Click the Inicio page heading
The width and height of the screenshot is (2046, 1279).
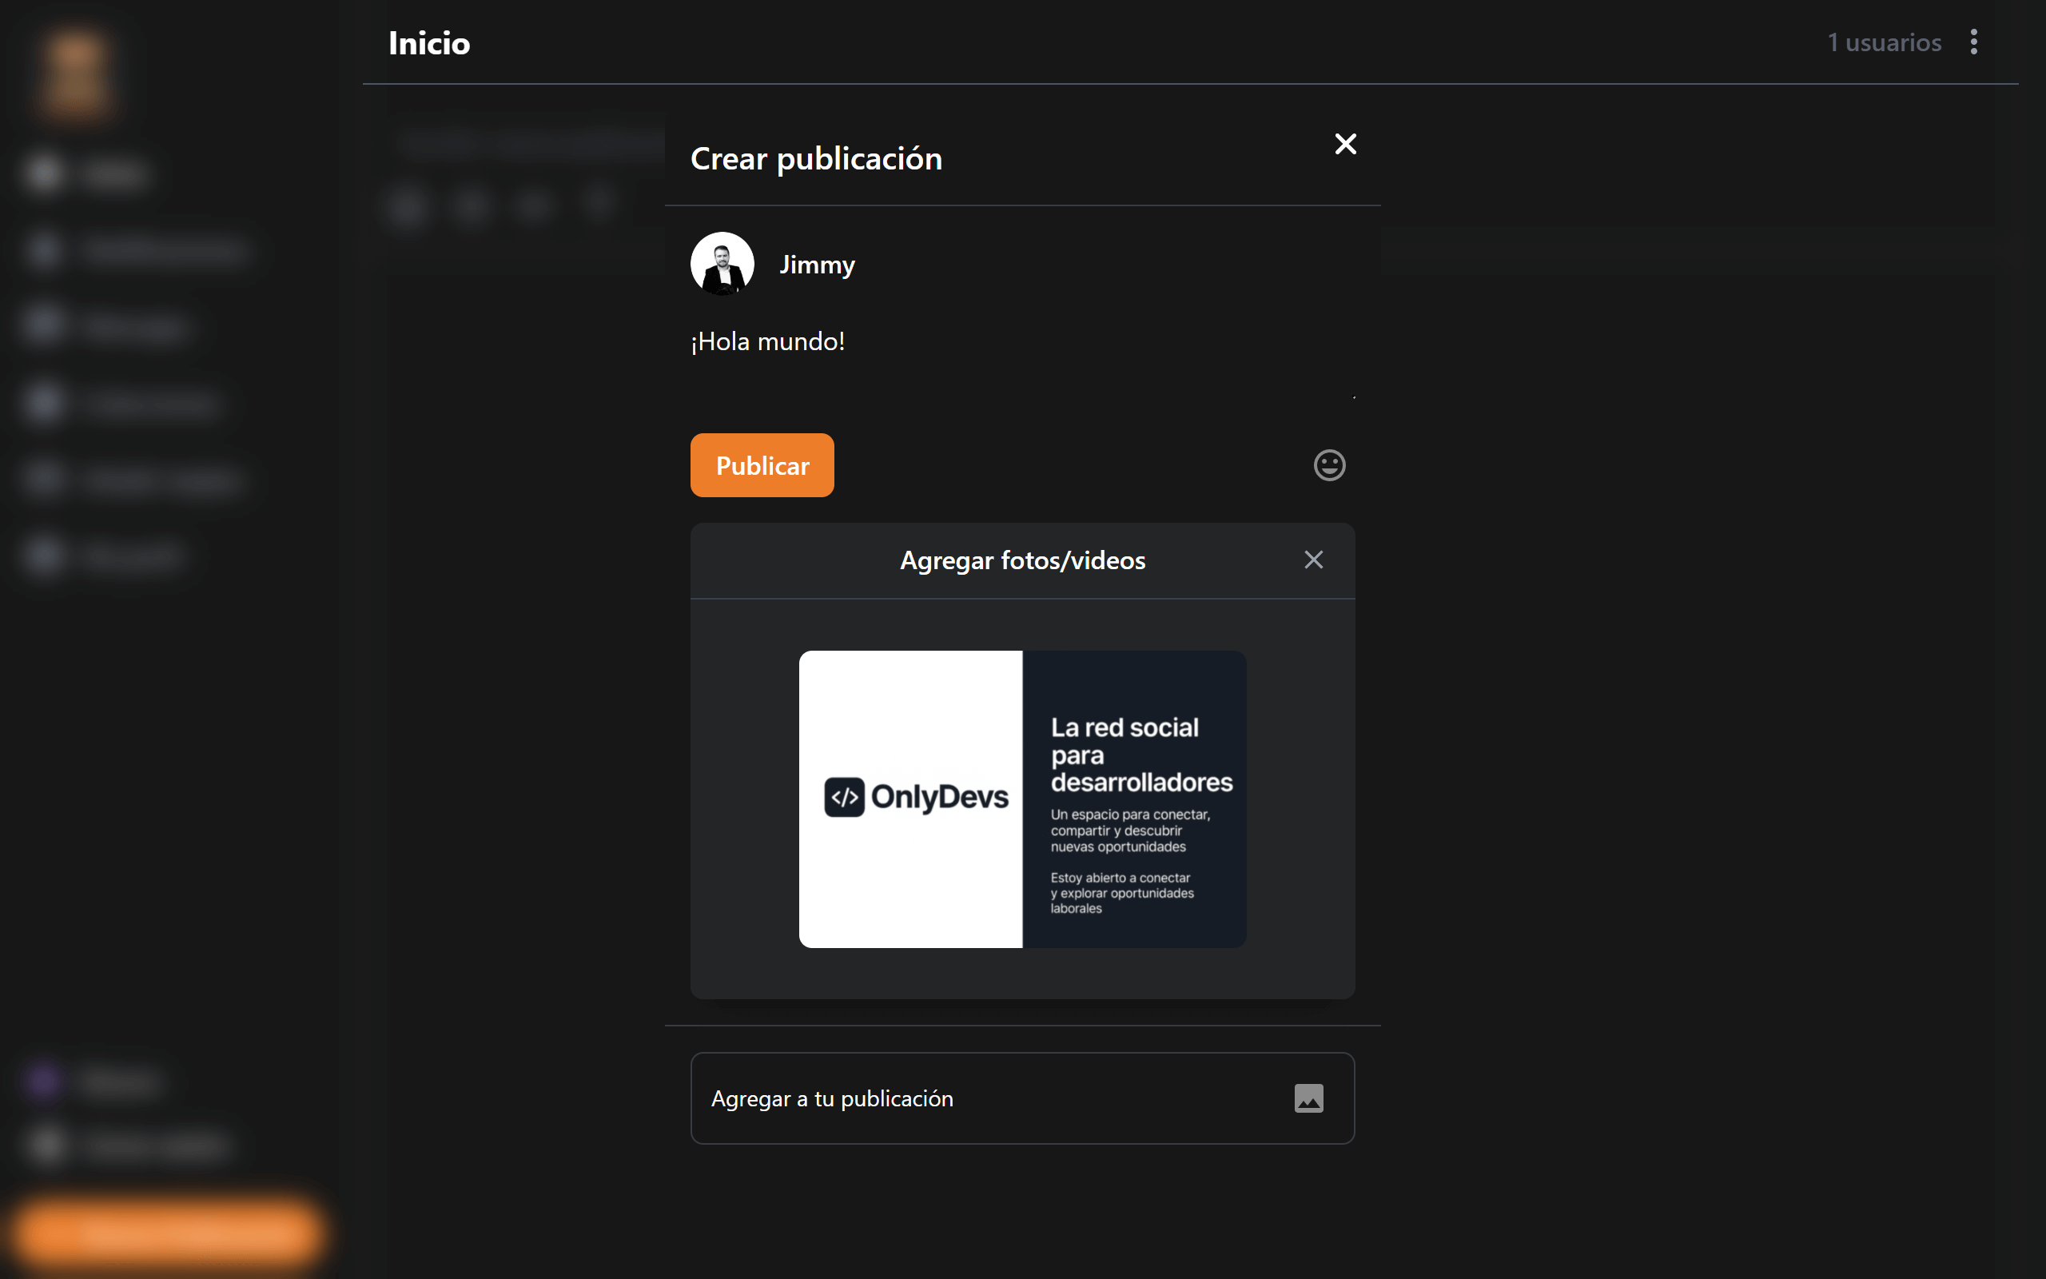pos(428,43)
